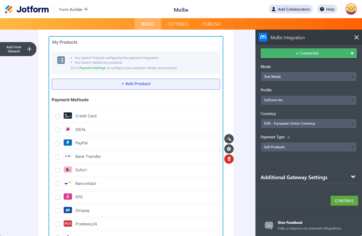Image resolution: width=362 pixels, height=236 pixels.
Task: Click the green Connected button
Action: [304, 53]
